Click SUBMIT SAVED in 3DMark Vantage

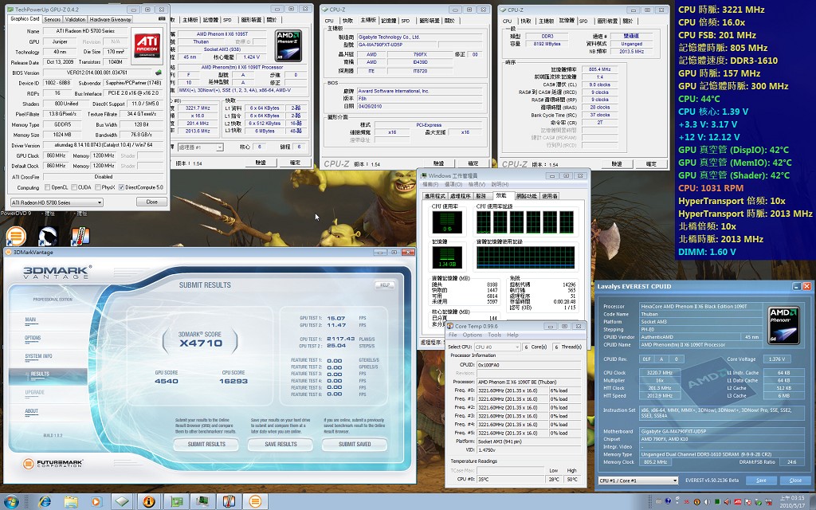click(x=355, y=445)
